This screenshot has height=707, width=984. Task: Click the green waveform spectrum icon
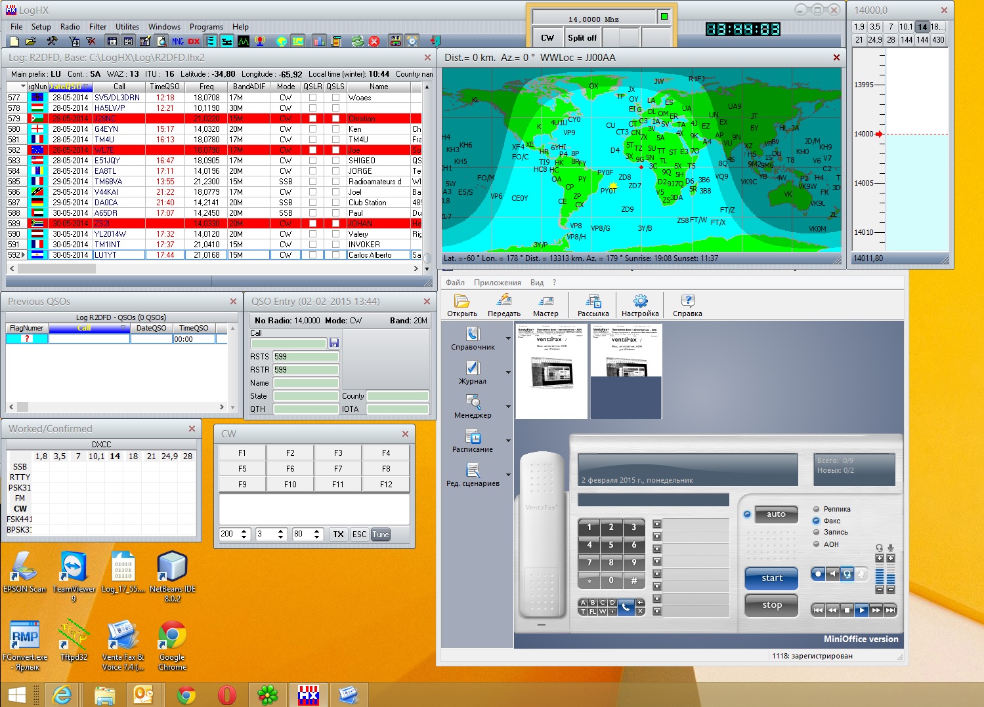244,41
